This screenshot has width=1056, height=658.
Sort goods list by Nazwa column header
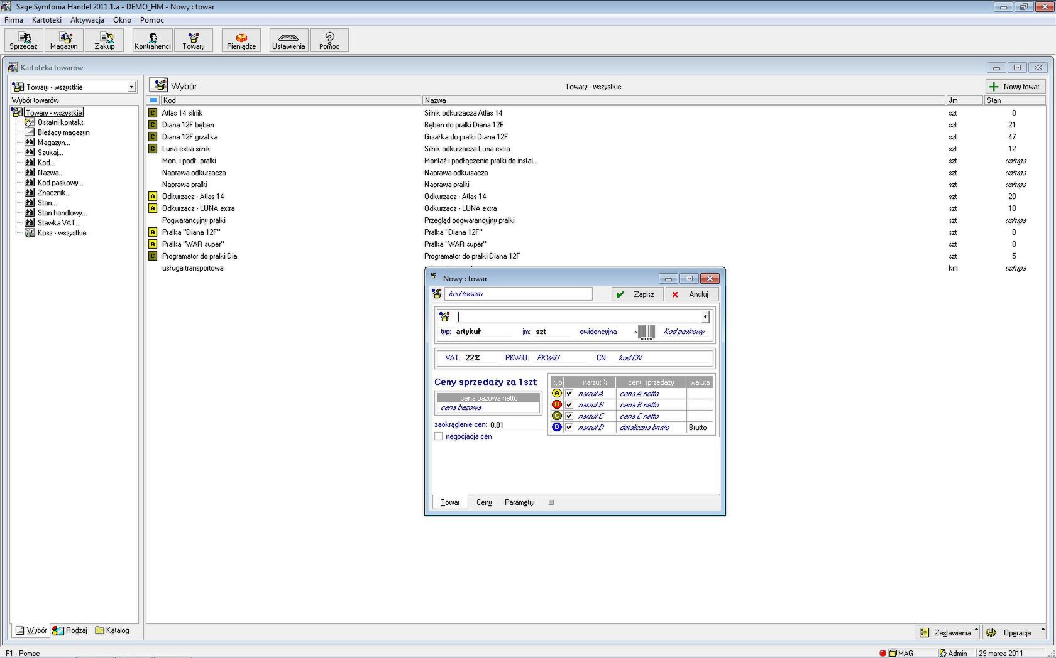tap(683, 100)
